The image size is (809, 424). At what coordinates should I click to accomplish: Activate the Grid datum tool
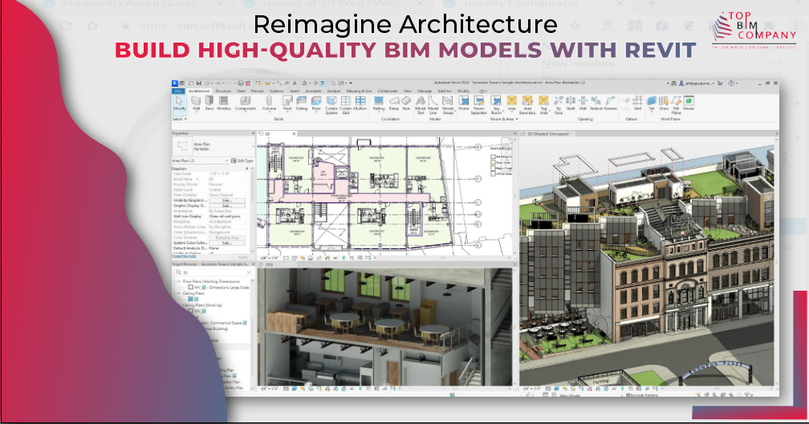[638, 103]
